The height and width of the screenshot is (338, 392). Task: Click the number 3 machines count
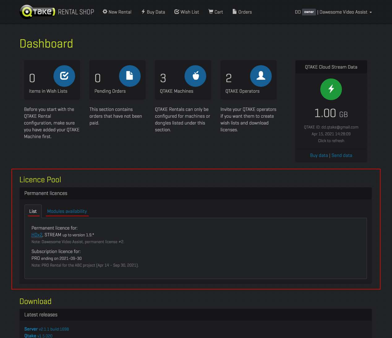[x=163, y=78]
